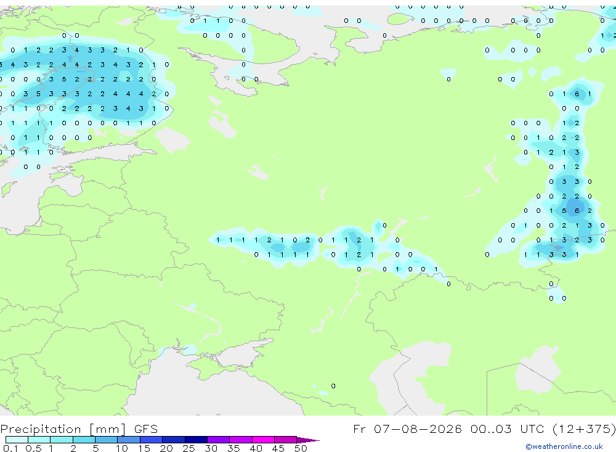This screenshot has width=616, height=452.
Task: Click the 6 value in the "1 5 6 2" row
Action: pyautogui.click(x=577, y=210)
